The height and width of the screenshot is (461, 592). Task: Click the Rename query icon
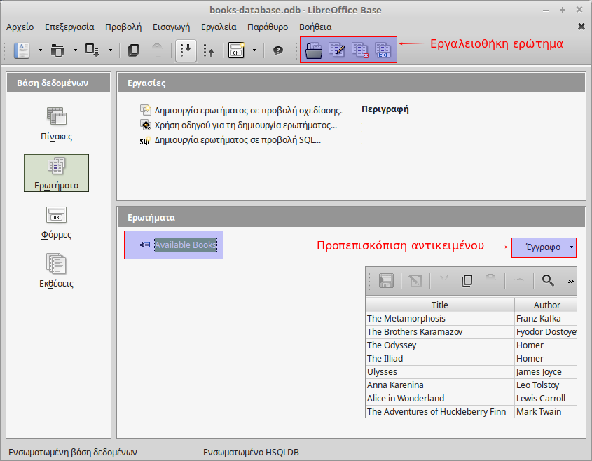[x=383, y=50]
